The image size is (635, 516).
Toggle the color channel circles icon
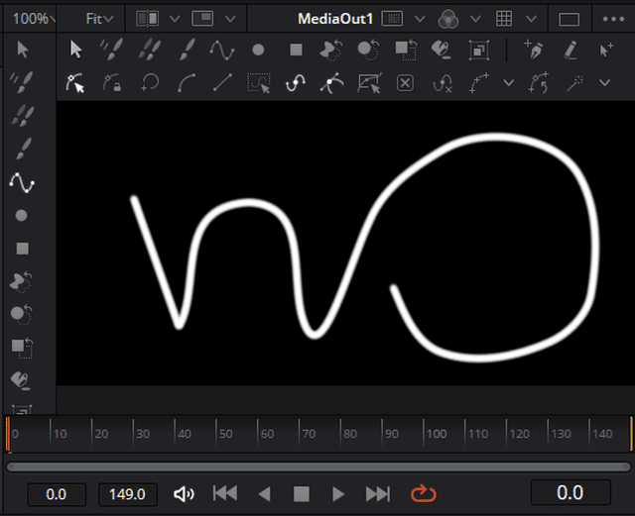(x=448, y=19)
